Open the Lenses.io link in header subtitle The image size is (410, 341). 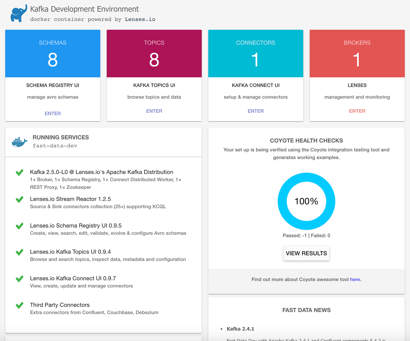click(x=140, y=19)
